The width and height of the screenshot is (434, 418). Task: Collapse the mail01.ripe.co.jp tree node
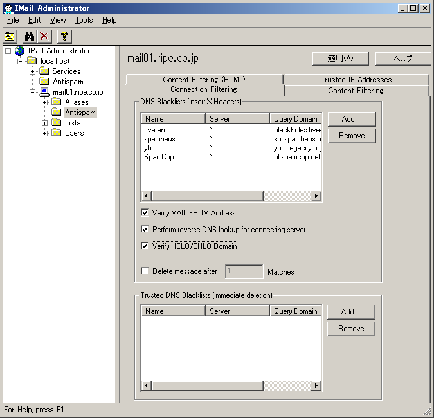[x=32, y=92]
